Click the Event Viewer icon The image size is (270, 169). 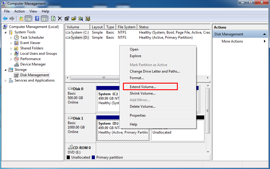(x=16, y=43)
